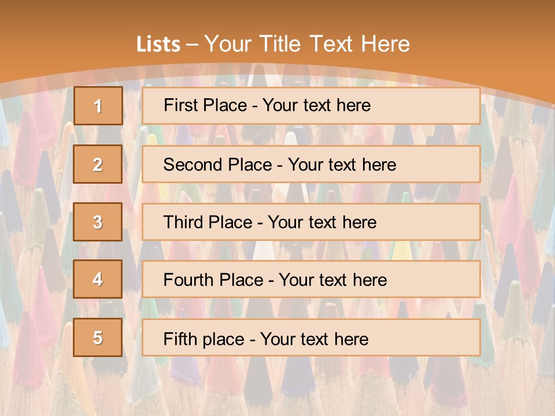The image size is (555, 416).
Task: Click the number 5 box
Action: click(98, 337)
